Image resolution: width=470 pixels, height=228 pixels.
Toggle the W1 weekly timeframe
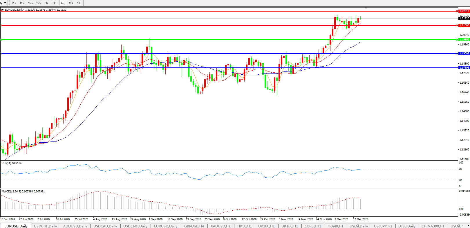(71, 3)
